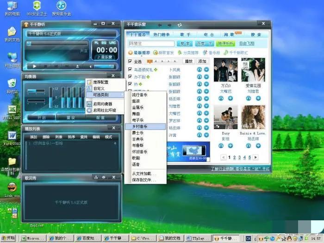Click the 播放 button above song list
Viewport: 324px width, 243px height.
click(188, 61)
